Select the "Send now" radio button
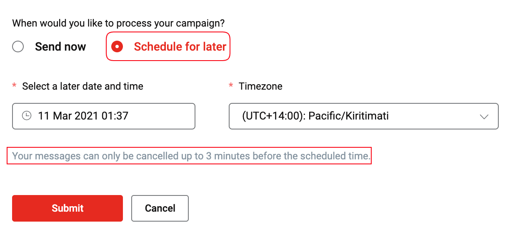The height and width of the screenshot is (227, 530). click(x=18, y=46)
